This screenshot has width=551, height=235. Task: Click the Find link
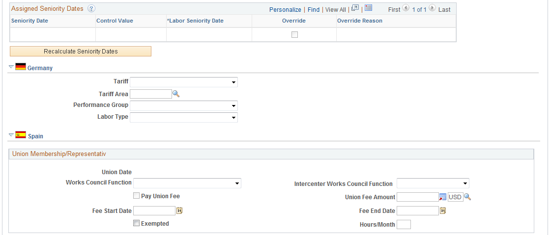[x=314, y=10]
